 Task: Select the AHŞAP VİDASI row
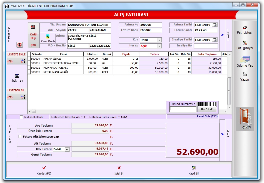127,59
